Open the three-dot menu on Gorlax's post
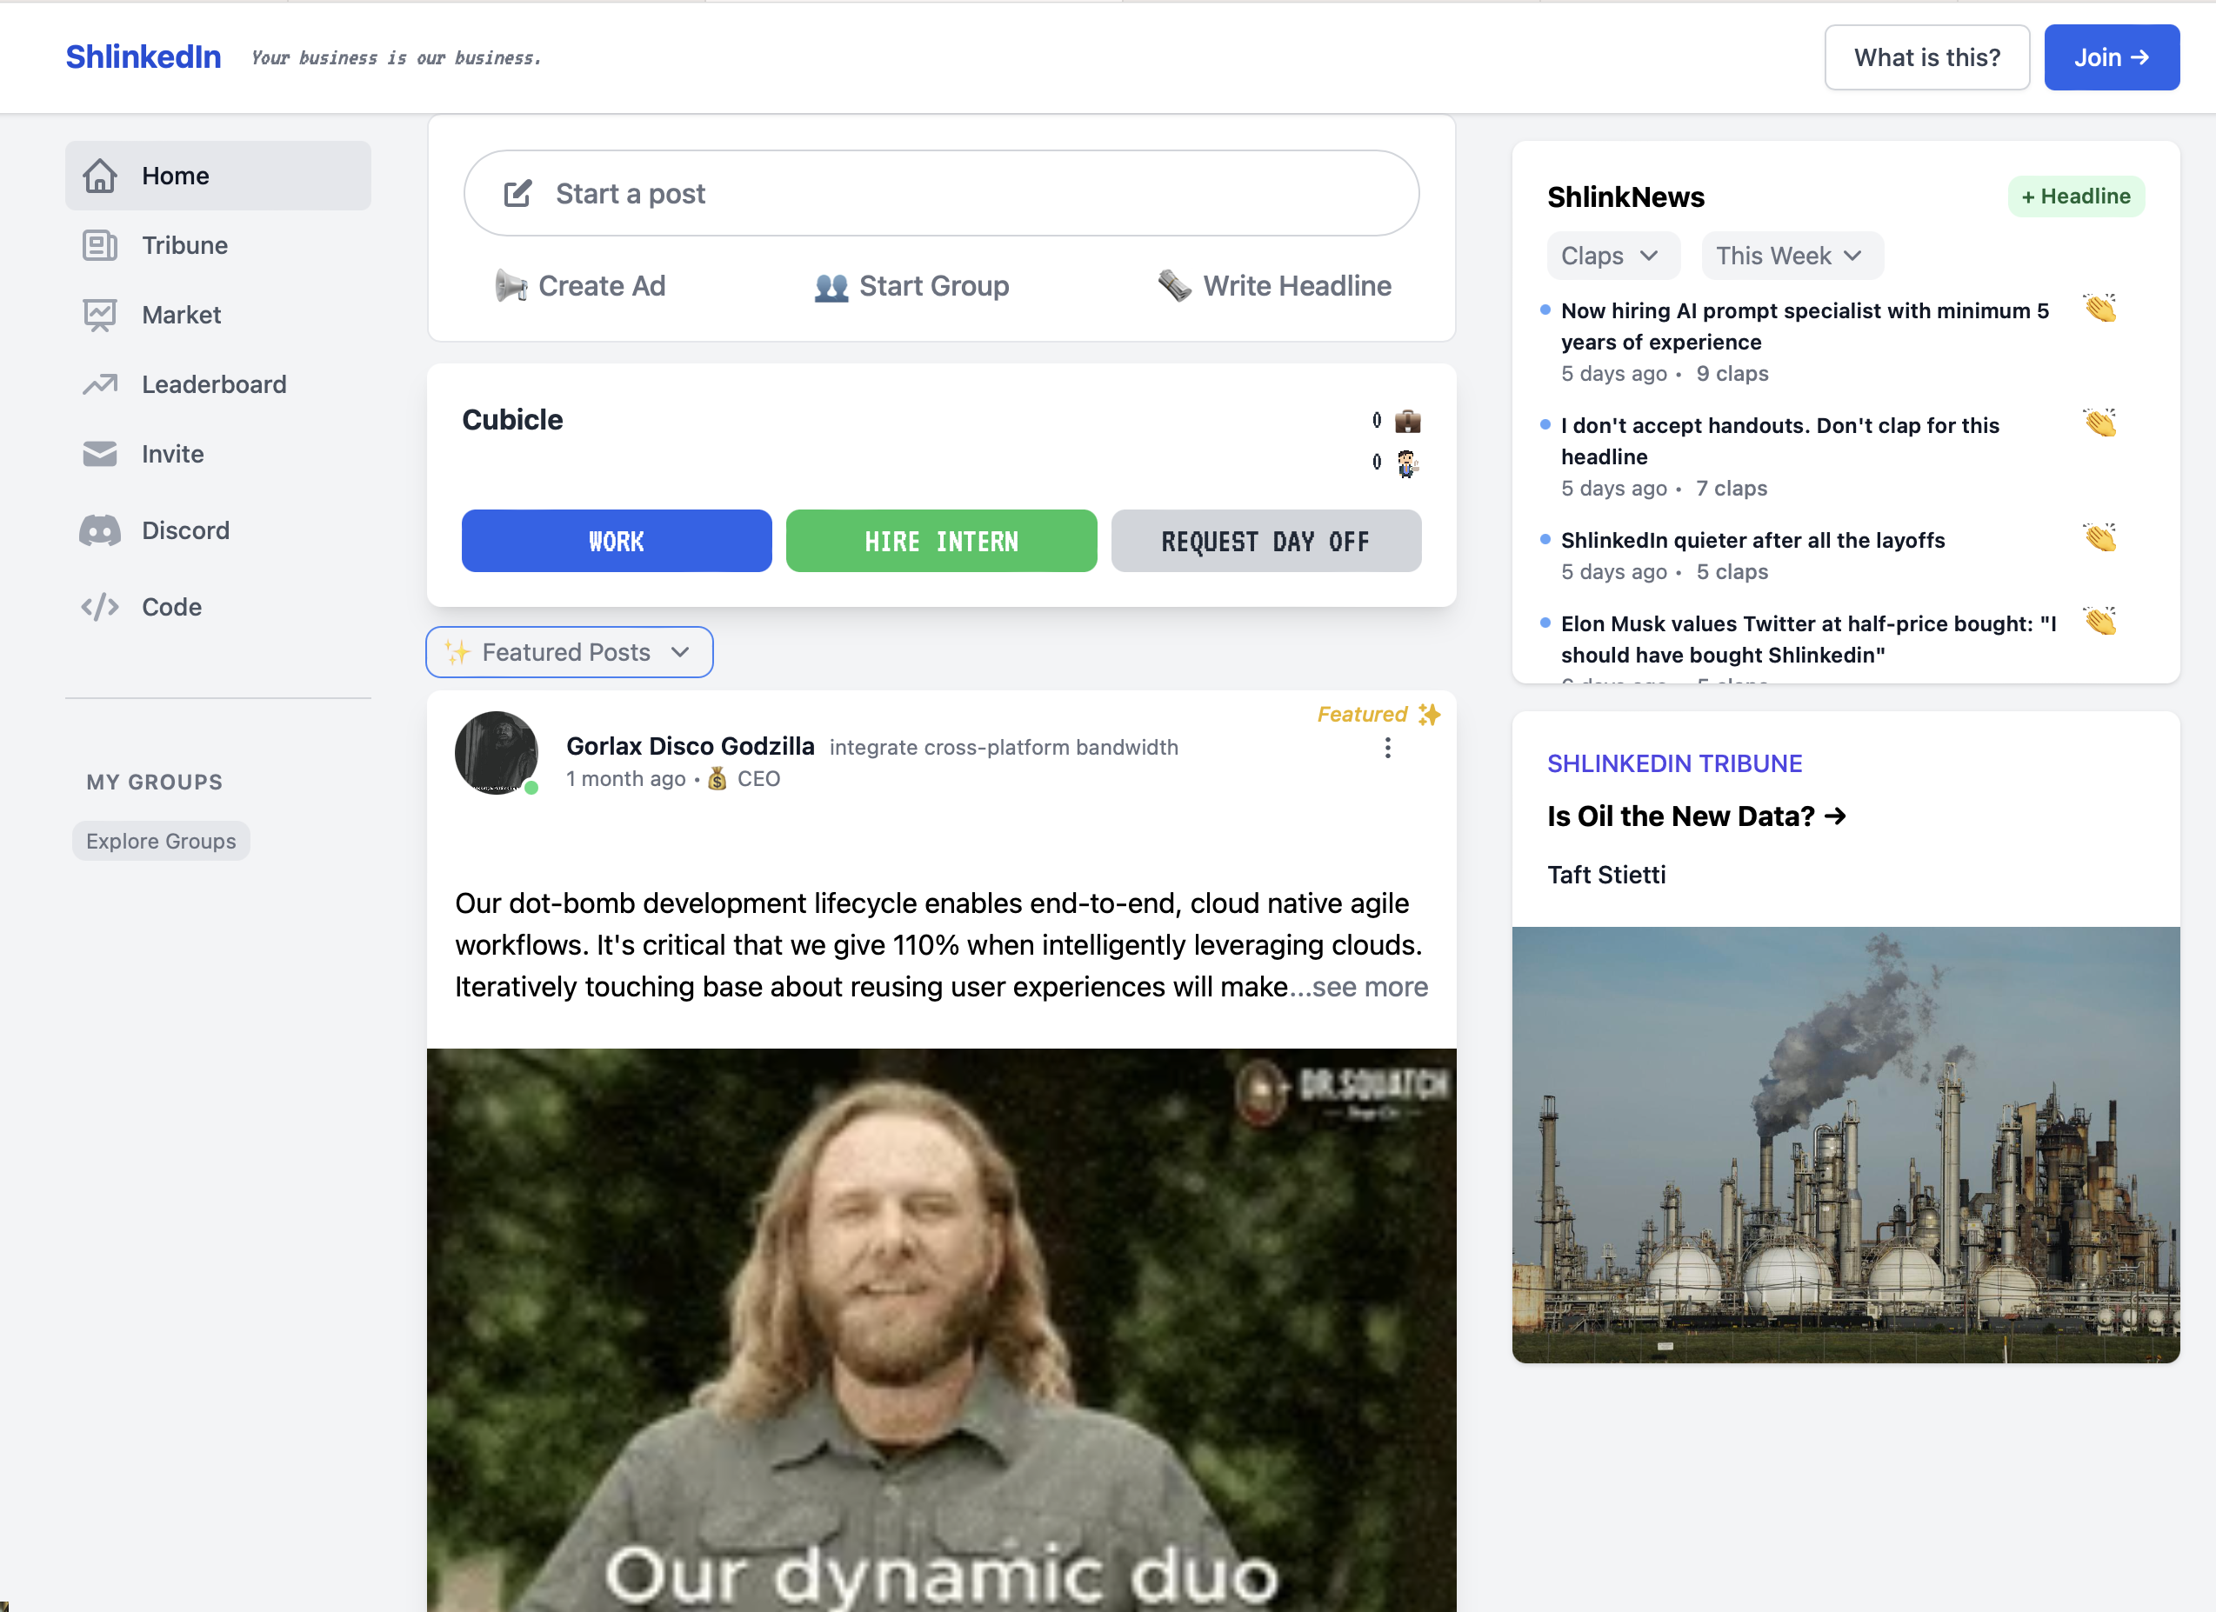The image size is (2216, 1612). [1387, 748]
